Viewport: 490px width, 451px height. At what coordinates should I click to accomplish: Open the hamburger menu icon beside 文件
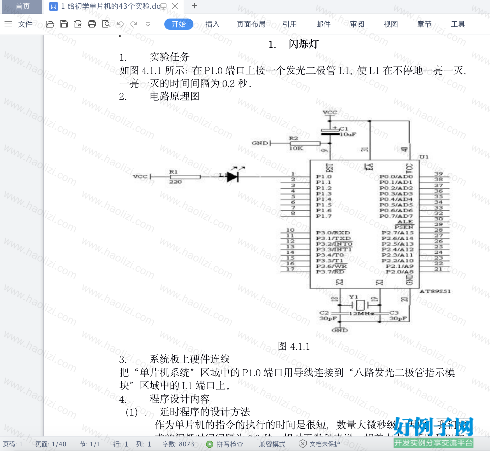pos(8,24)
